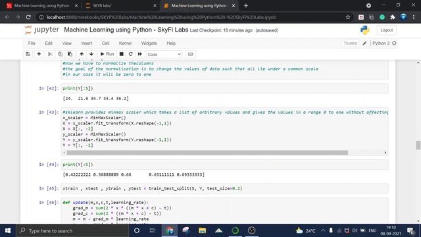Click the Python 3 kernel indicator circle
Screen dimensions: 421x237
(x=394, y=43)
